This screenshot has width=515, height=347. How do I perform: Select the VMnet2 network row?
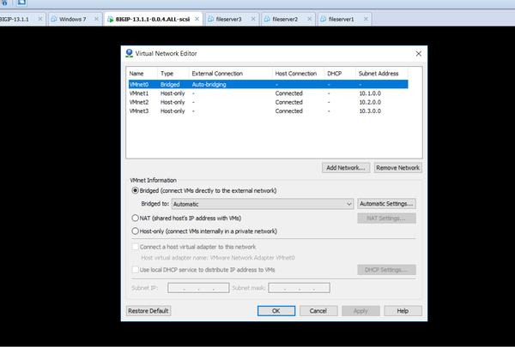(268, 102)
